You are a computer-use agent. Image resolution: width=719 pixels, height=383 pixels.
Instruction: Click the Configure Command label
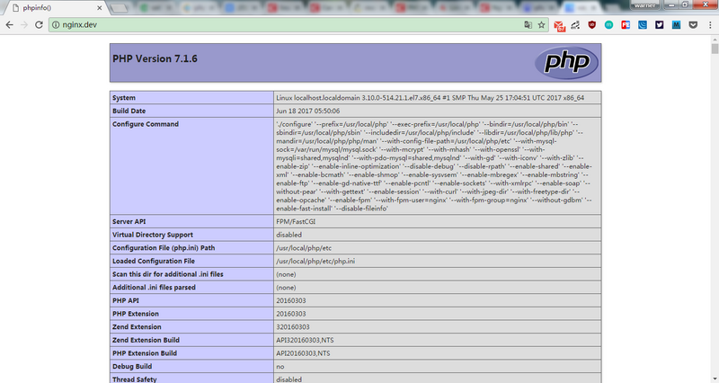146,124
